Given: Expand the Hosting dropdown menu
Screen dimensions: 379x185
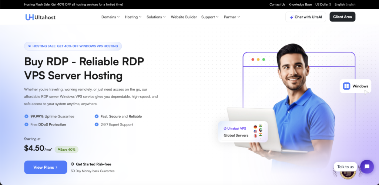Looking at the screenshot, I should coord(133,17).
